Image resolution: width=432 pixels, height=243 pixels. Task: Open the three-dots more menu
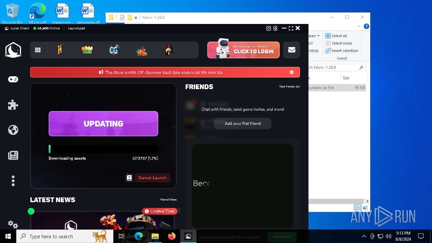pyautogui.click(x=13, y=181)
